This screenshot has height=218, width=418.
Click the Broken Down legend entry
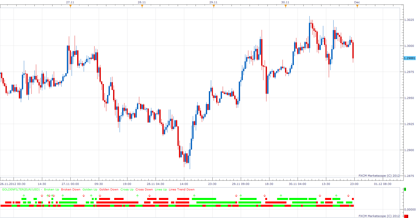[71, 189]
